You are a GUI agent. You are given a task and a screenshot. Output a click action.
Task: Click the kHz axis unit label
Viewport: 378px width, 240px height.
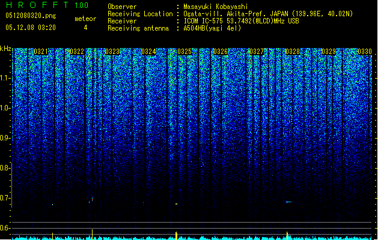pos(5,49)
